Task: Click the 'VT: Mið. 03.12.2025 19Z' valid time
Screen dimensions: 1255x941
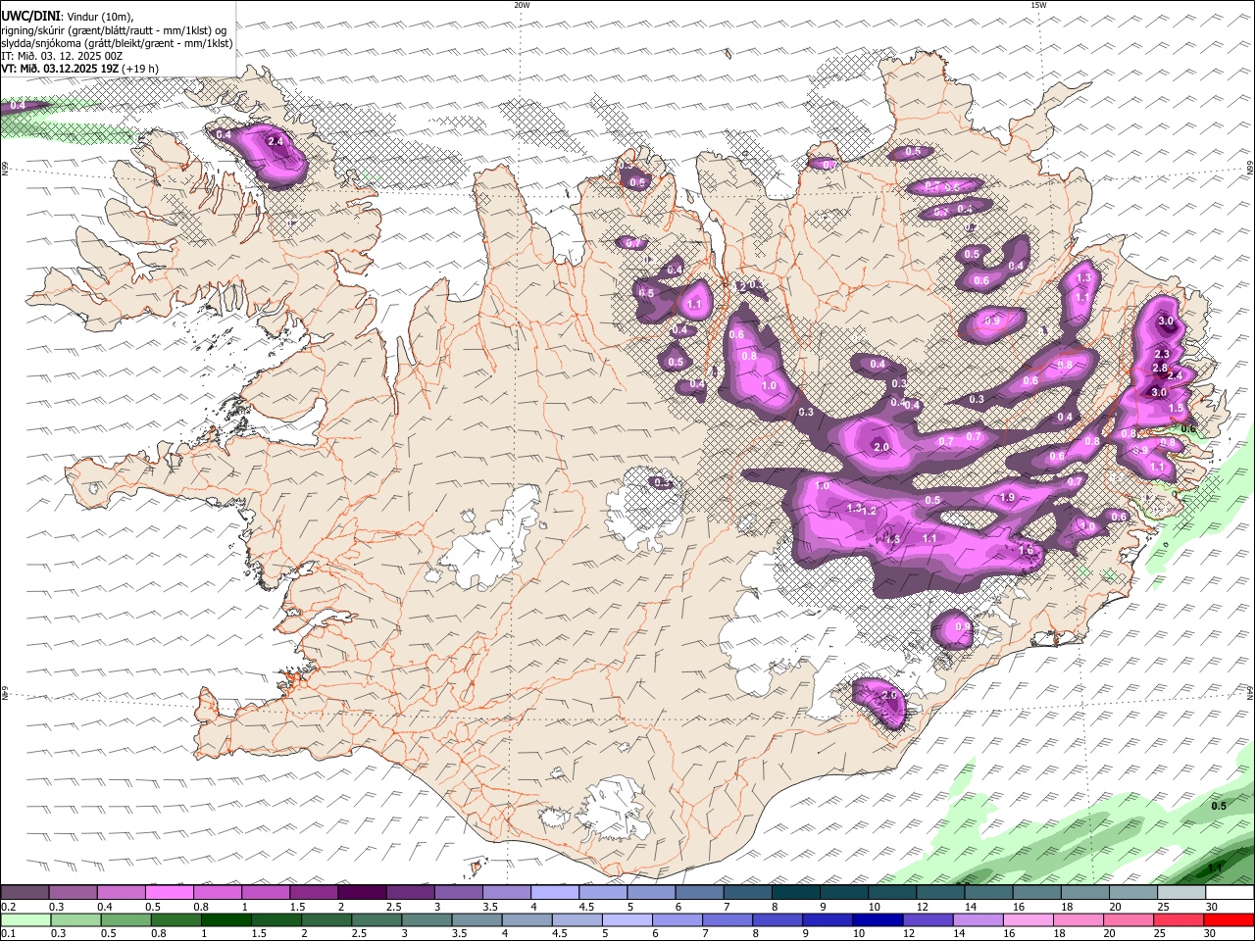Action: 61,69
